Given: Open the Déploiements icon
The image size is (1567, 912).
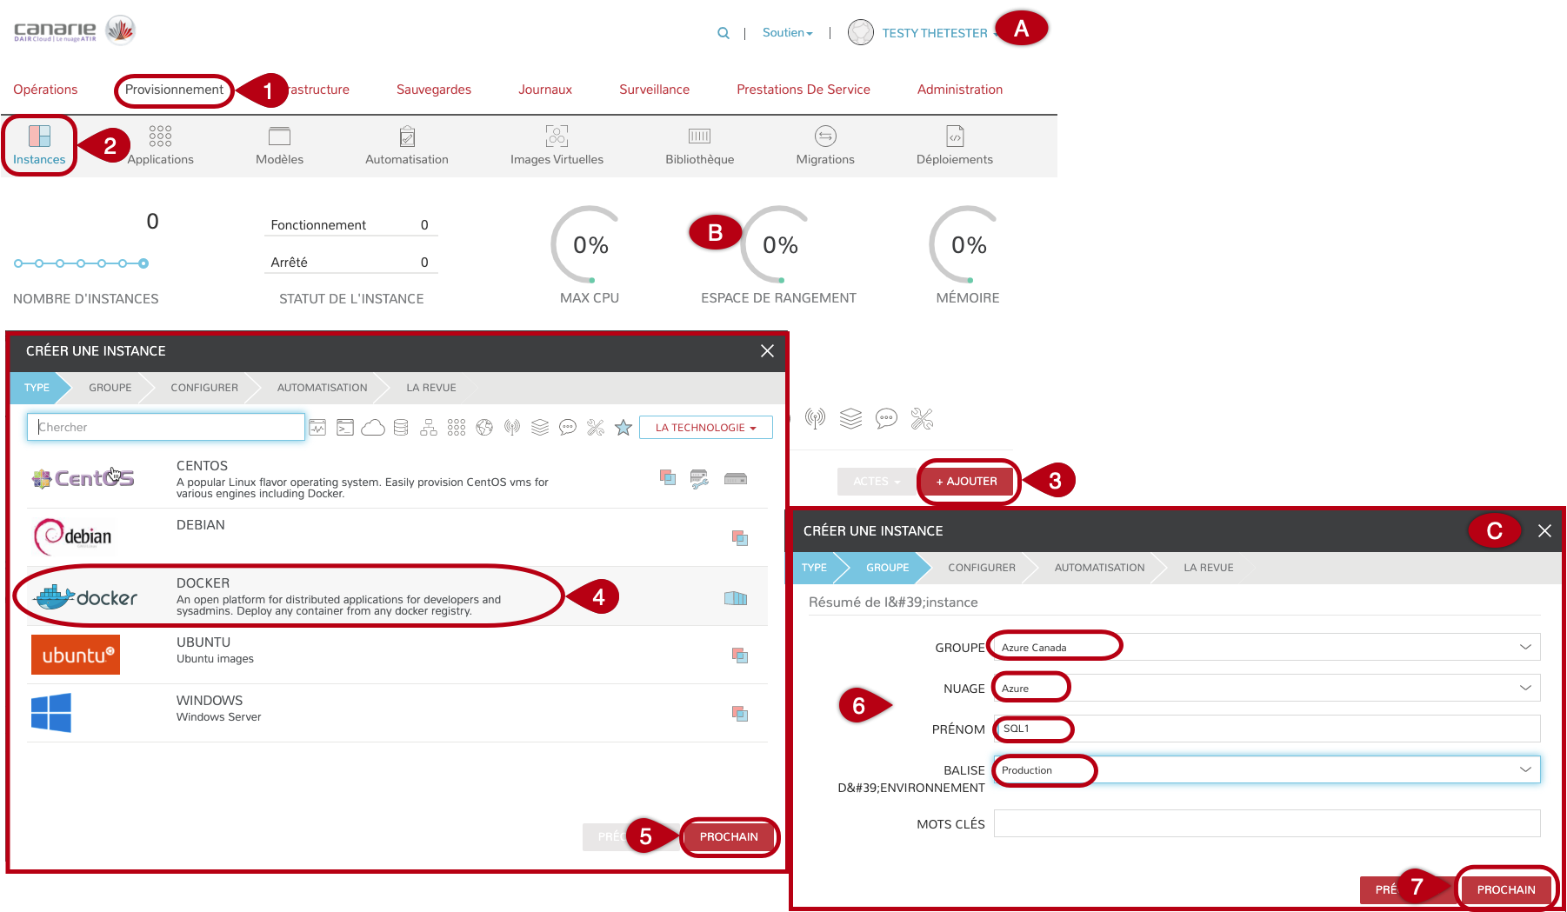Looking at the screenshot, I should pos(954,136).
